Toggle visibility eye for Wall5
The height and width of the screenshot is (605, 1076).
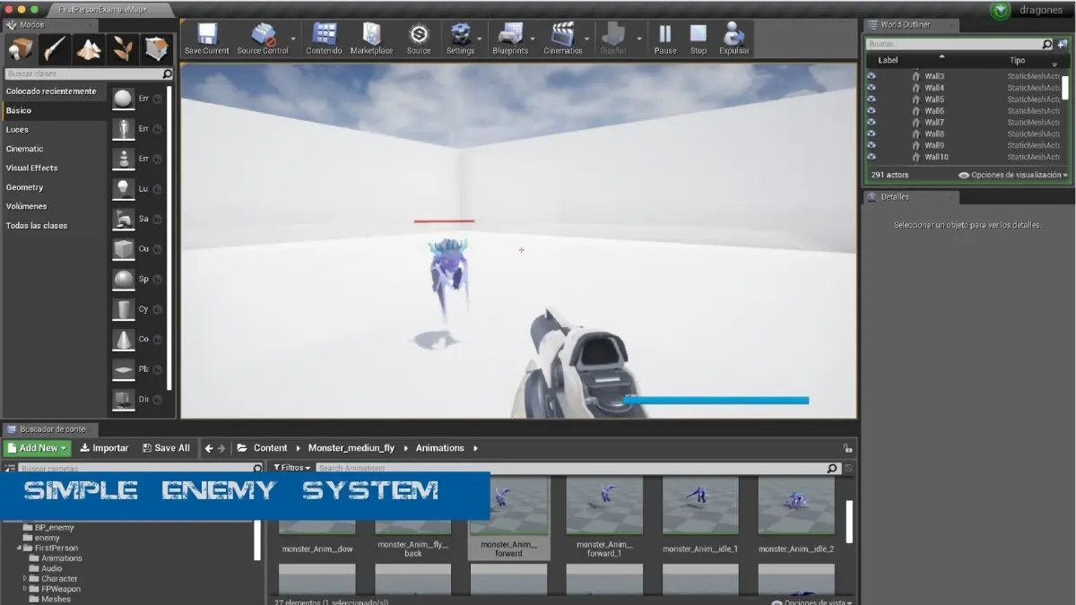871,99
